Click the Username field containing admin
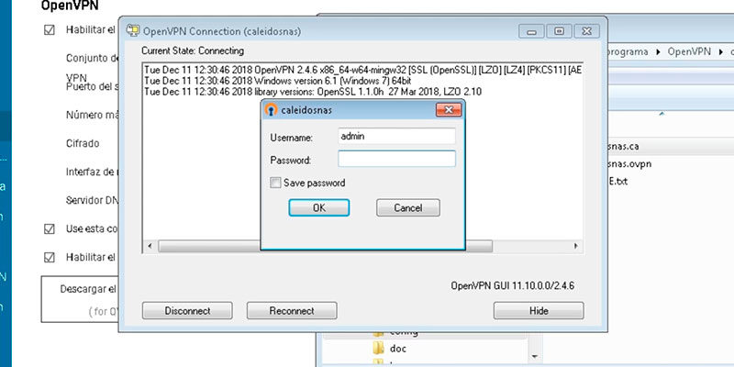Viewport: 734px width, 367px height. [x=396, y=136]
